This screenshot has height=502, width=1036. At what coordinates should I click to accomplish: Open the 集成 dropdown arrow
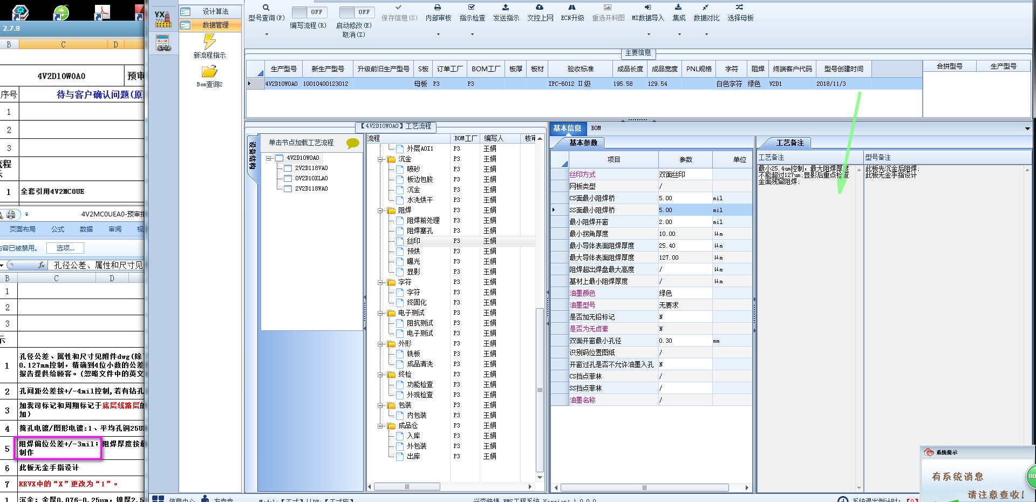(679, 35)
